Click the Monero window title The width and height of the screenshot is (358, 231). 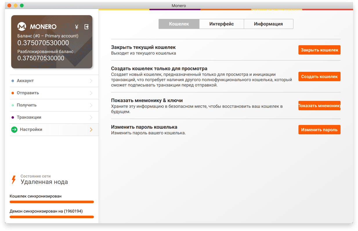click(x=179, y=6)
